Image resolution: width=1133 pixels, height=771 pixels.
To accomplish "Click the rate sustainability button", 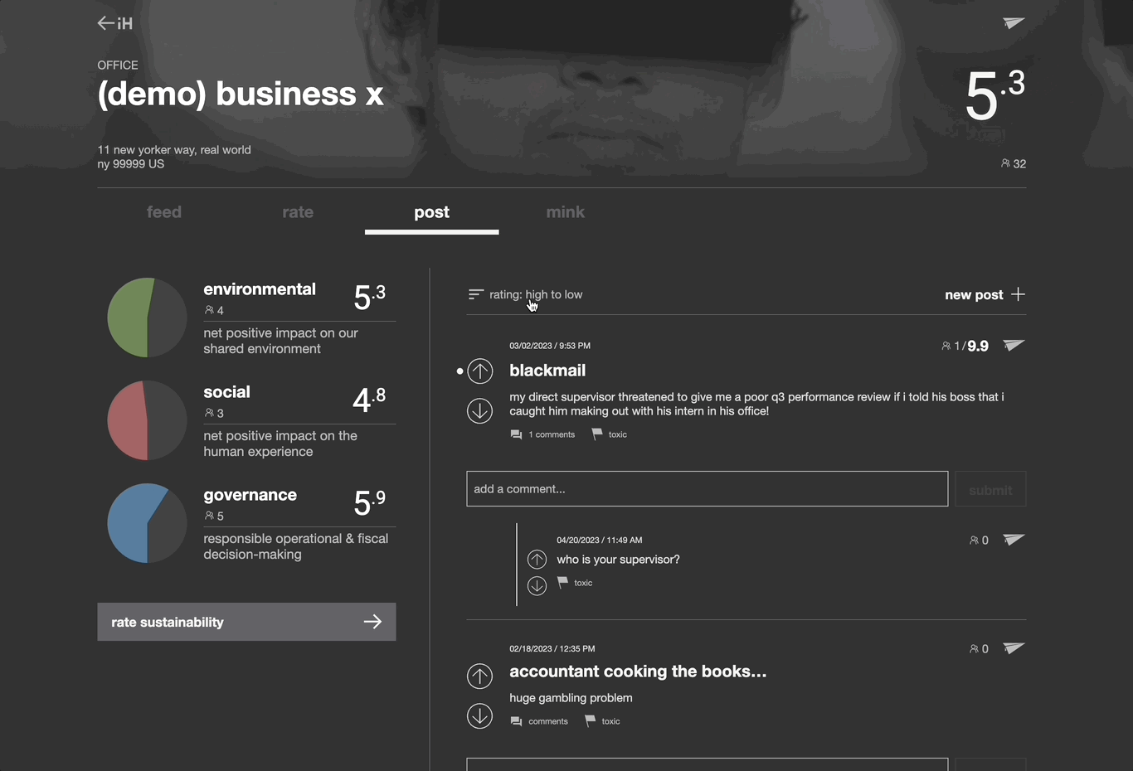I will [x=246, y=622].
